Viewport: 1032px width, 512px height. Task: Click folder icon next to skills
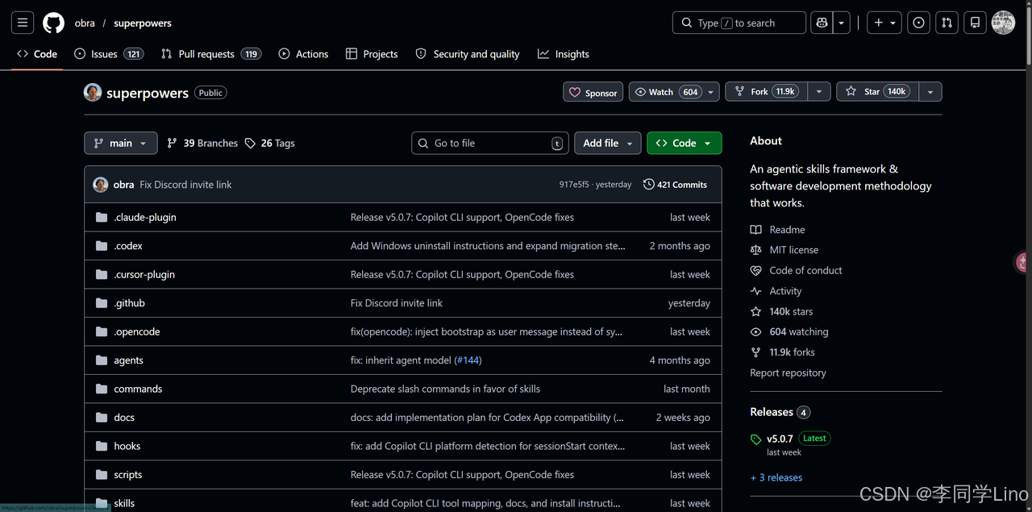tap(102, 503)
